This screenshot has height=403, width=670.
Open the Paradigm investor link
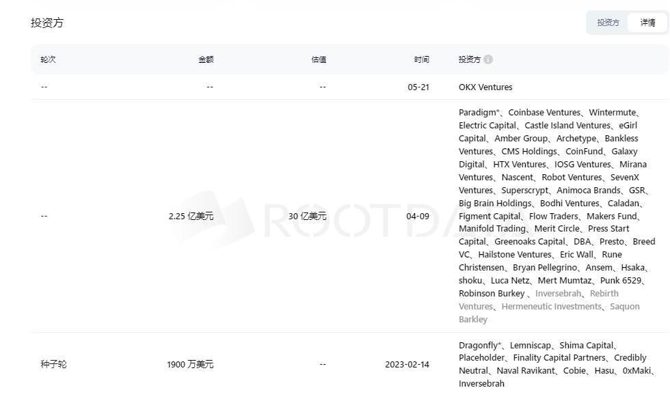click(x=479, y=112)
